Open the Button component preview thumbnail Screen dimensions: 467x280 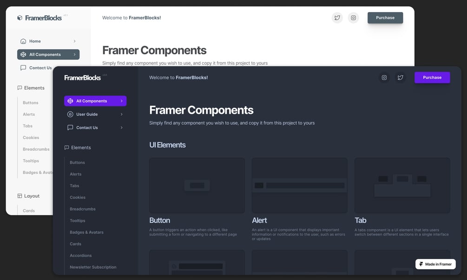[x=197, y=185]
